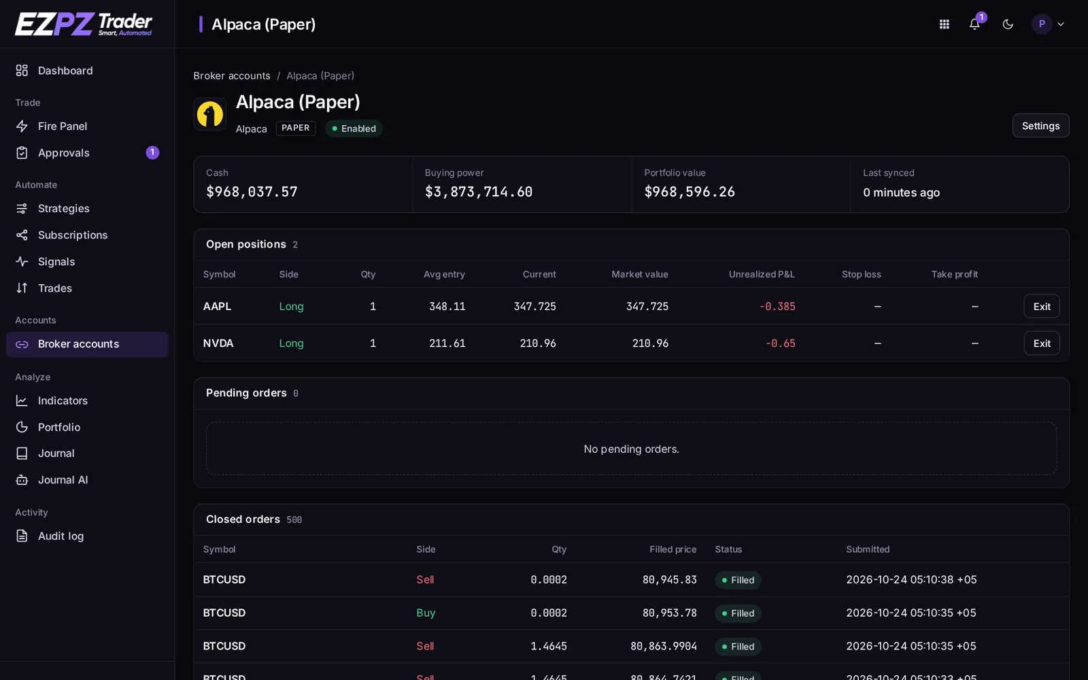Viewport: 1088px width, 680px height.
Task: Exit the AAPL position
Action: 1042,306
